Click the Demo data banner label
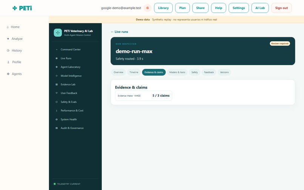Image resolution: width=304 pixels, height=190 pixels. [x=143, y=20]
